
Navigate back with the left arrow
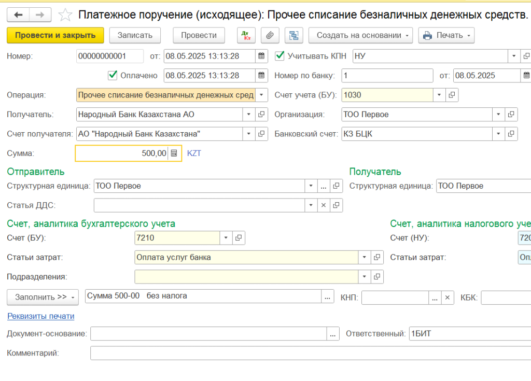(19, 15)
